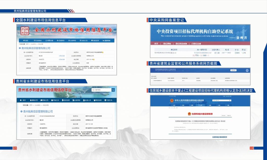
Task: Open 登记状态查询 tab in central registration system
Action: pyautogui.click(x=181, y=43)
